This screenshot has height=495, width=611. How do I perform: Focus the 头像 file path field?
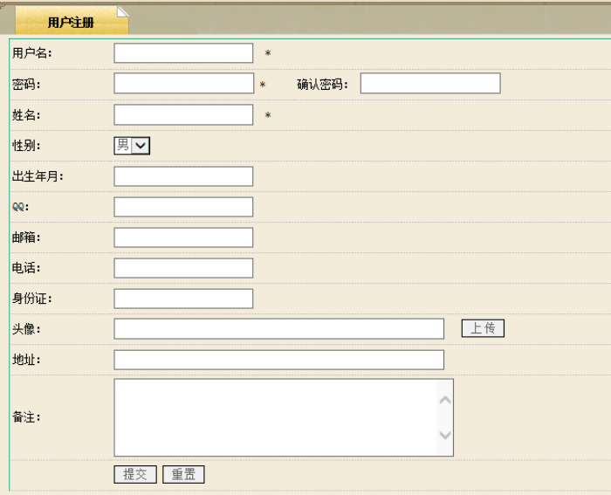(279, 328)
